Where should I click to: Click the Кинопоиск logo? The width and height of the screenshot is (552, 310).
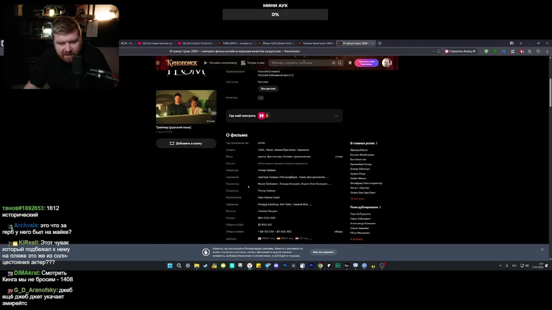click(182, 63)
